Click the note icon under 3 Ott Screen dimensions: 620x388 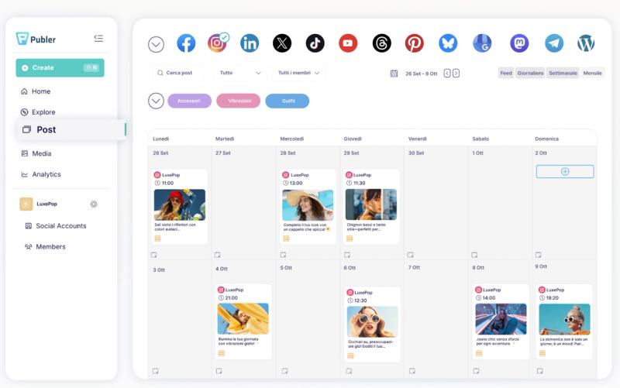156,371
